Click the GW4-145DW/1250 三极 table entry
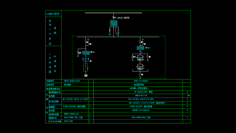Image resolution: width=236 pixels, height=133 pixels. pyautogui.click(x=138, y=118)
